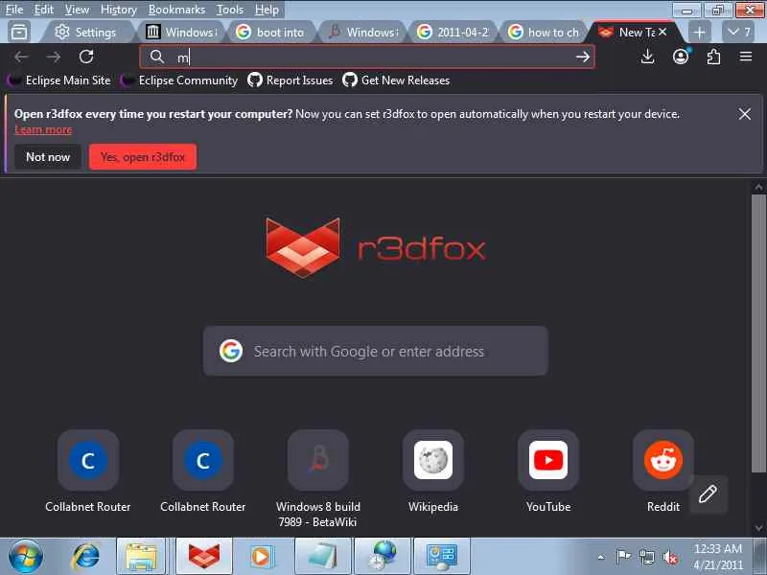Open the Action Center flag tray icon
The width and height of the screenshot is (767, 575).
(x=623, y=557)
